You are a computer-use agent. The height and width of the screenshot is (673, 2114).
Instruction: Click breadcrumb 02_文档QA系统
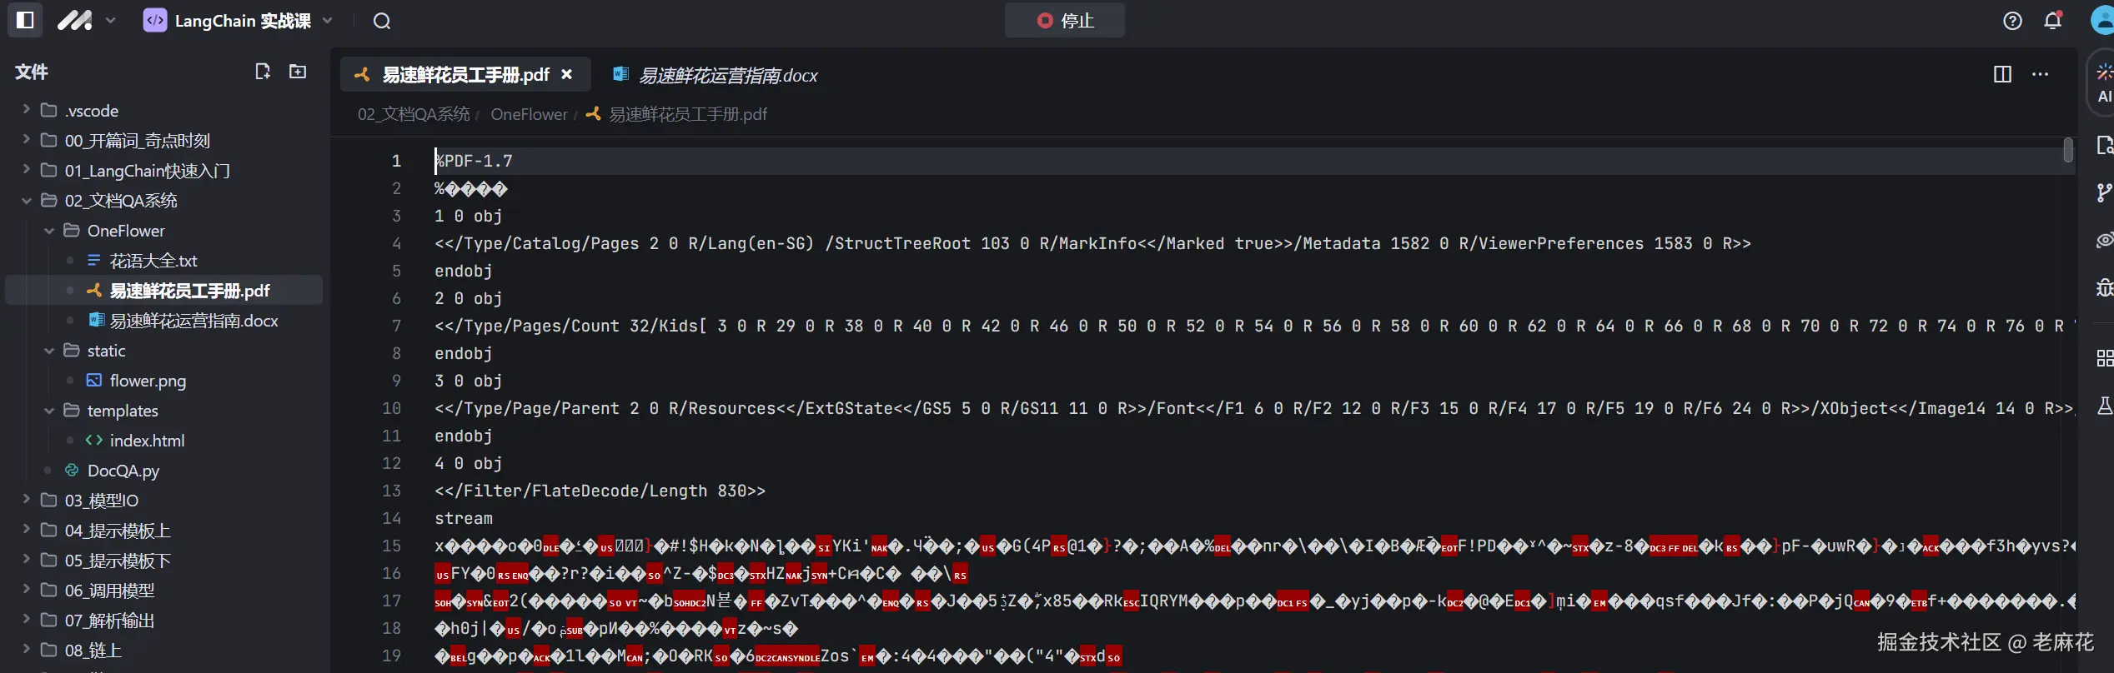coord(414,114)
